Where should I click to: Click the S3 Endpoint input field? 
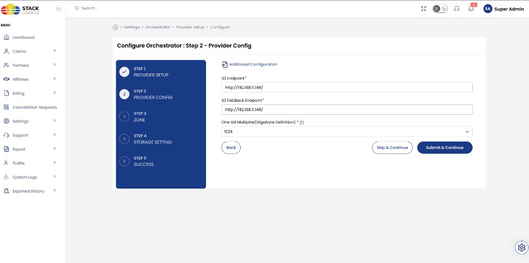pos(347,87)
